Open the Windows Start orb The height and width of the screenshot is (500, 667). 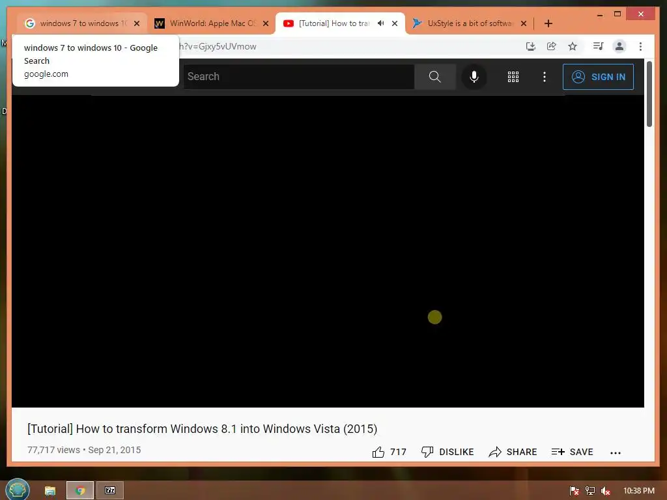[18, 490]
